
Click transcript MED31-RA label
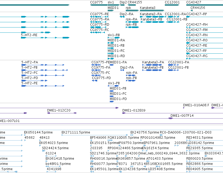click(x=116, y=40)
